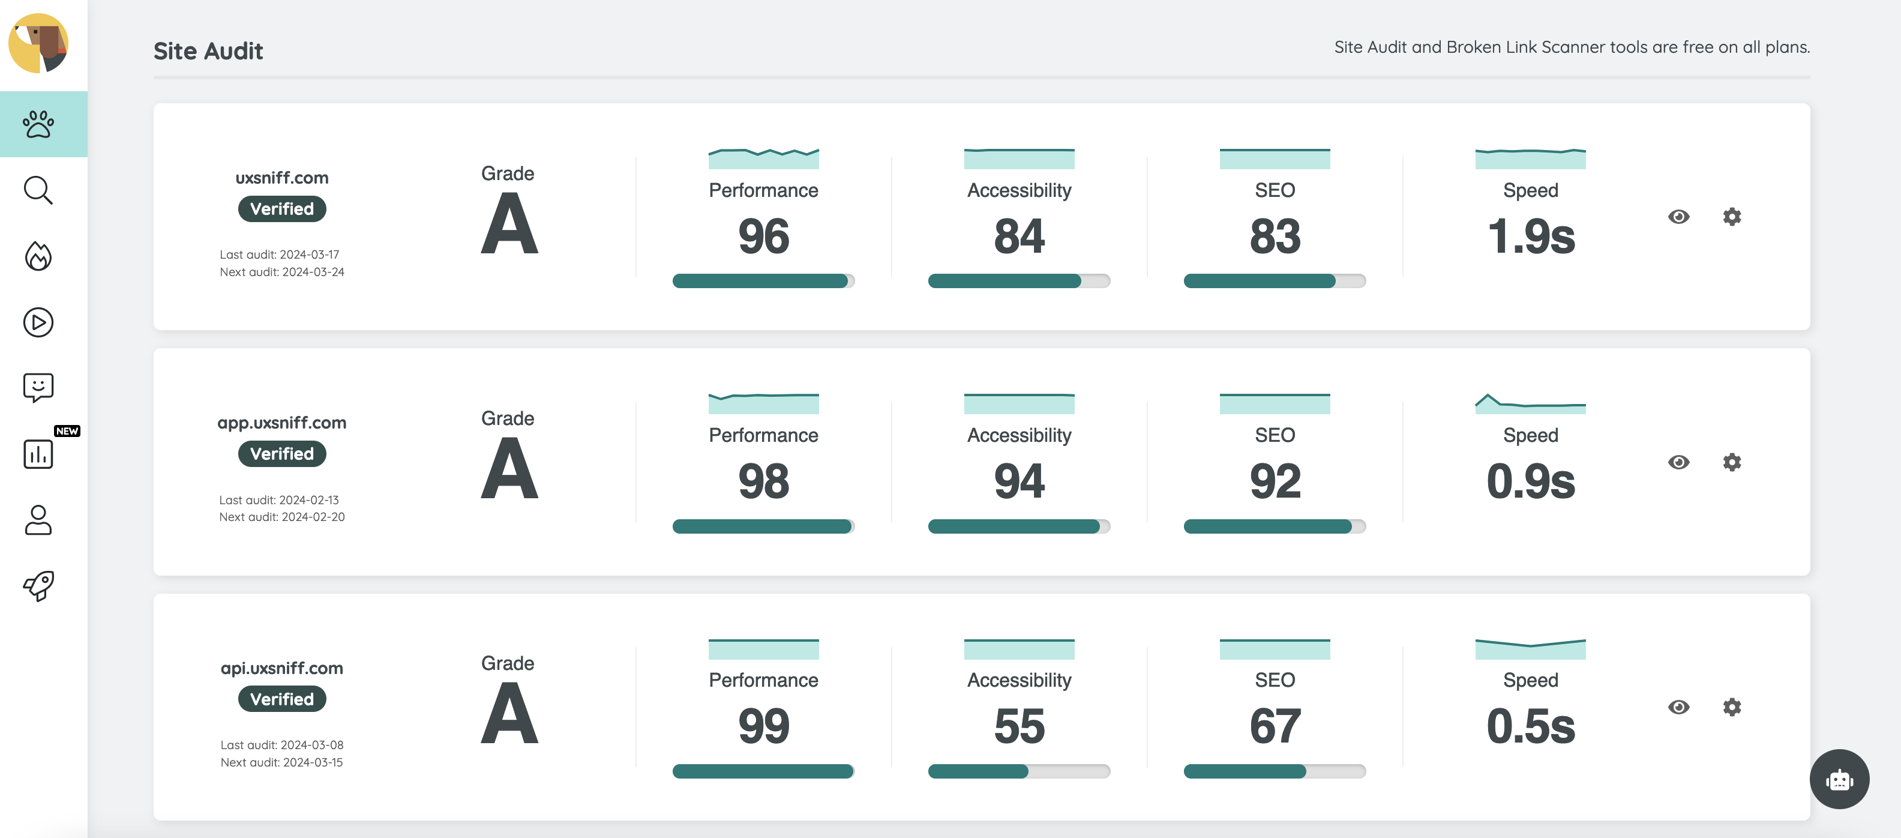This screenshot has height=838, width=1901.
Task: Click the Performance score 99
Action: pos(763,726)
